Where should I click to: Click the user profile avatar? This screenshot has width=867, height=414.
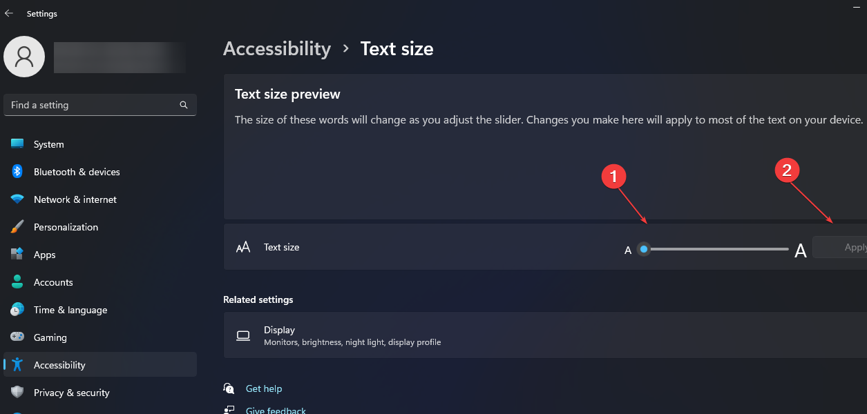[24, 57]
